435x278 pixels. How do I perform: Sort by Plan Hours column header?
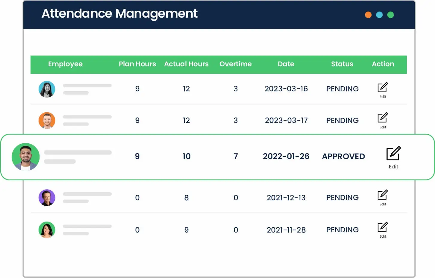[137, 64]
